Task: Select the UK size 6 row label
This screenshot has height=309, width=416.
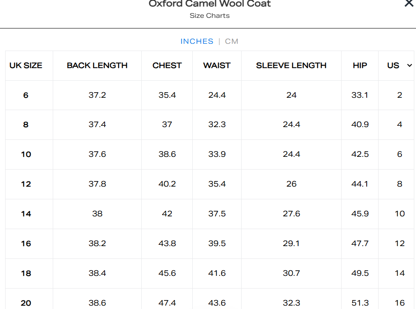Action: tap(26, 95)
